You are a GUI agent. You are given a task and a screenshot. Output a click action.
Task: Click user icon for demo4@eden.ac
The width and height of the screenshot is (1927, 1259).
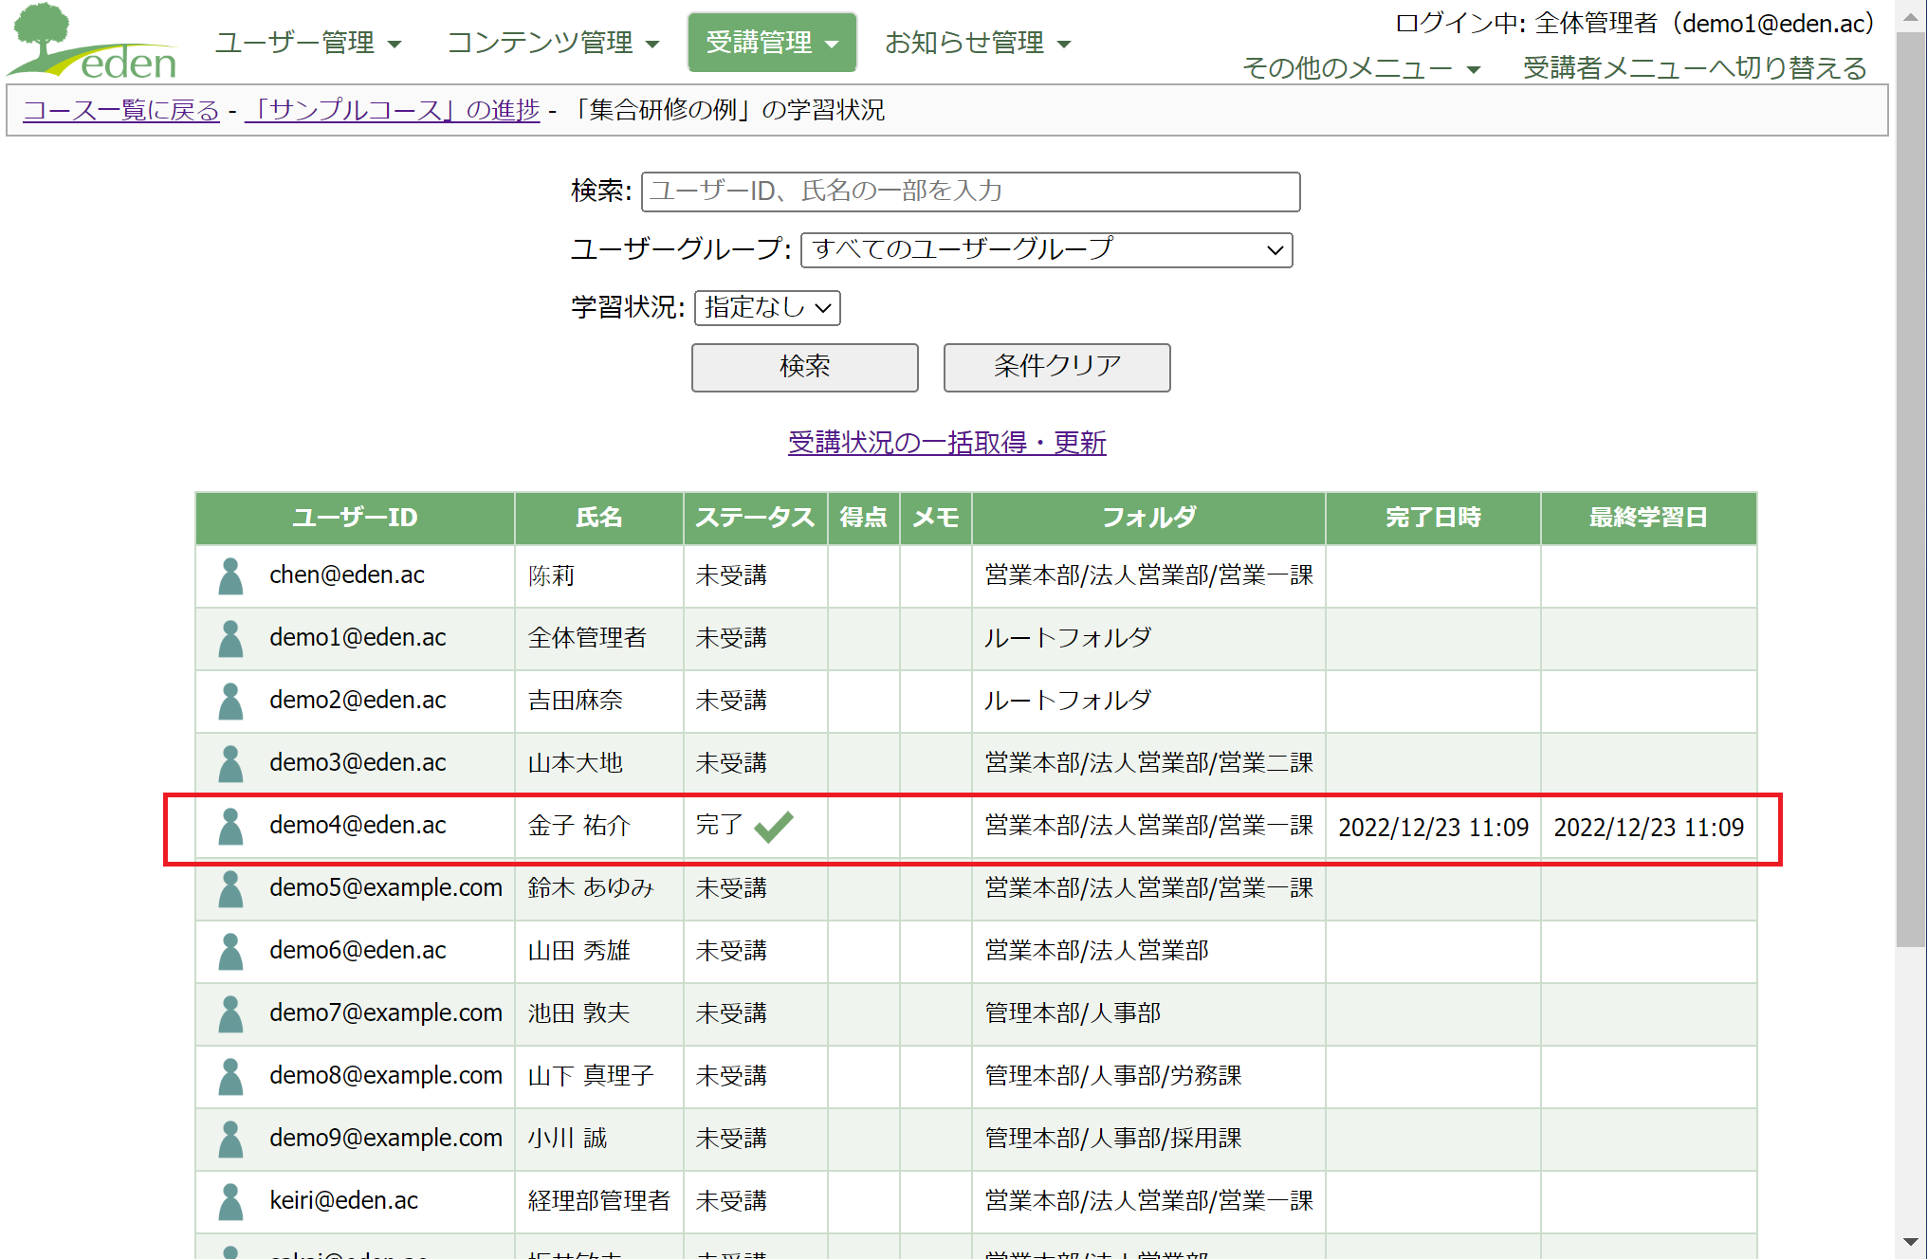click(230, 826)
